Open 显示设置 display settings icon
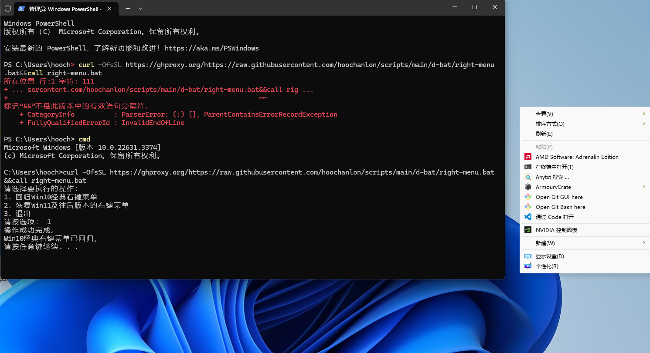The height and width of the screenshot is (353, 650). 528,256
